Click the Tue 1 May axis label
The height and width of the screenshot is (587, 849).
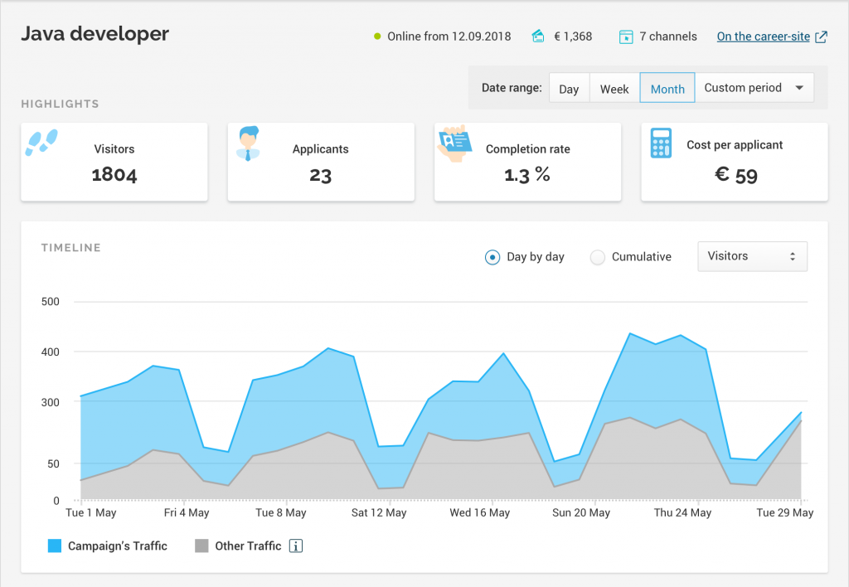click(x=91, y=513)
